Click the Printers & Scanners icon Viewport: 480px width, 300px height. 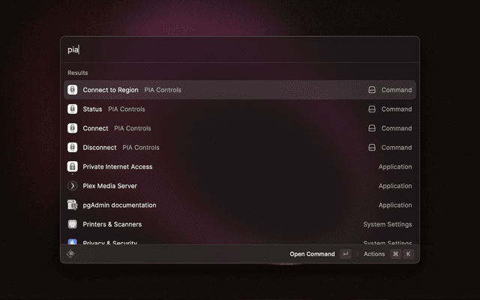click(73, 224)
